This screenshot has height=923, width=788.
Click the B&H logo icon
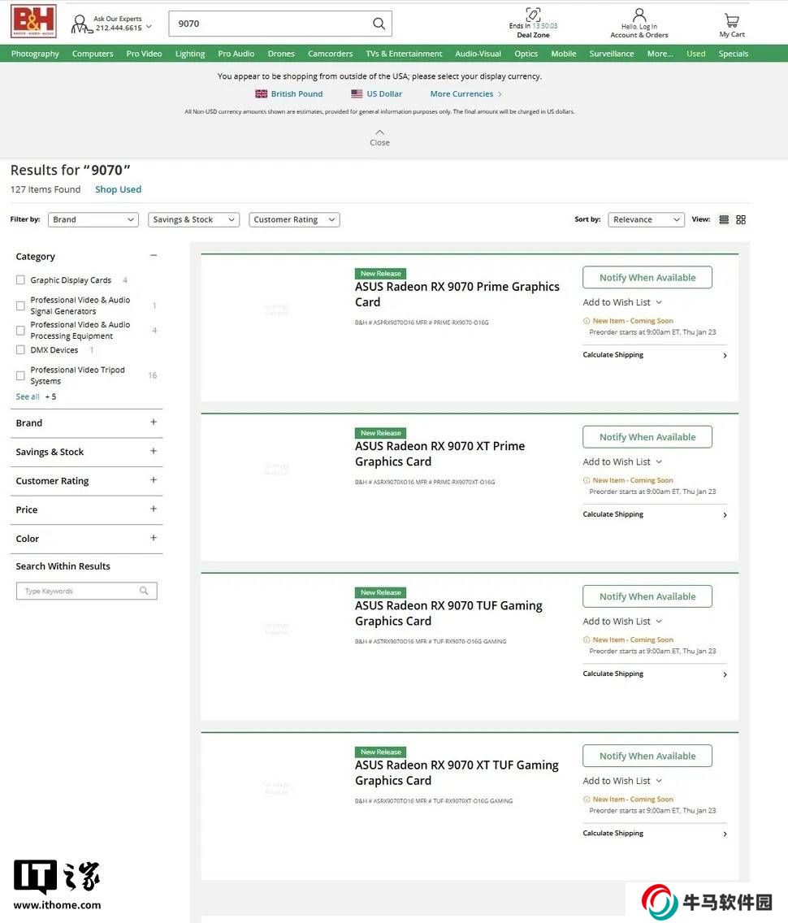[x=33, y=22]
